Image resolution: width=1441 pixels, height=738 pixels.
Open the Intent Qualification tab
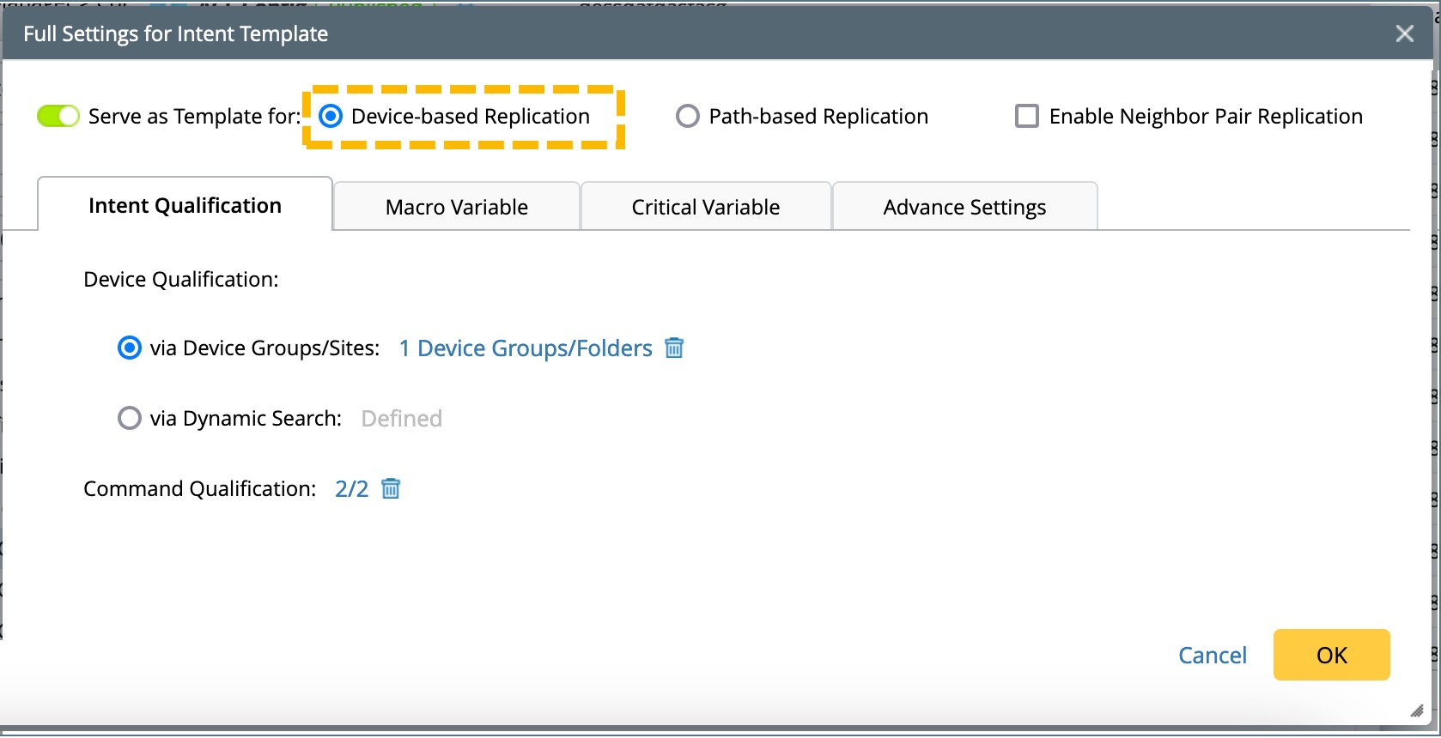[x=185, y=206]
